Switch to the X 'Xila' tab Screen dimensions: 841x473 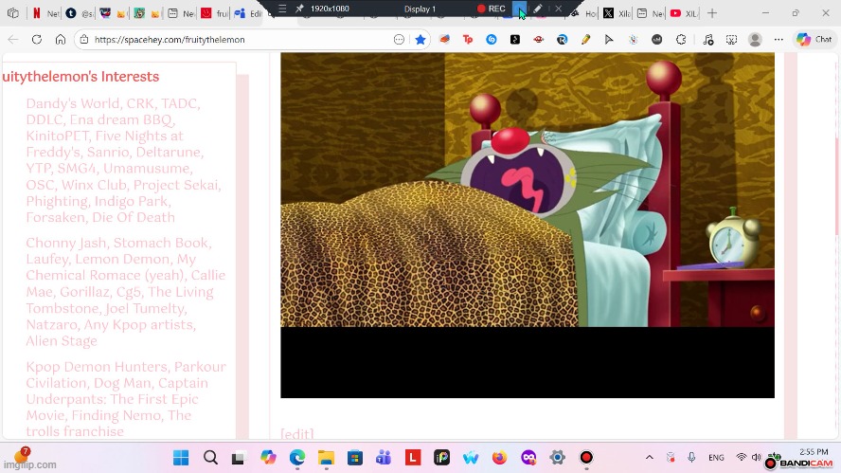point(617,13)
